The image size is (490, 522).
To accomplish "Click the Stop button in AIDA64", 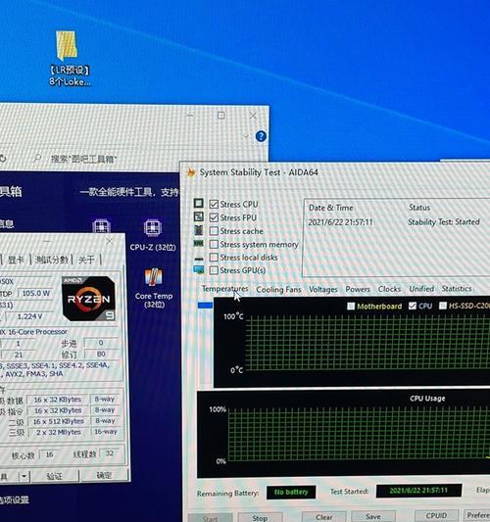I will coord(260,518).
